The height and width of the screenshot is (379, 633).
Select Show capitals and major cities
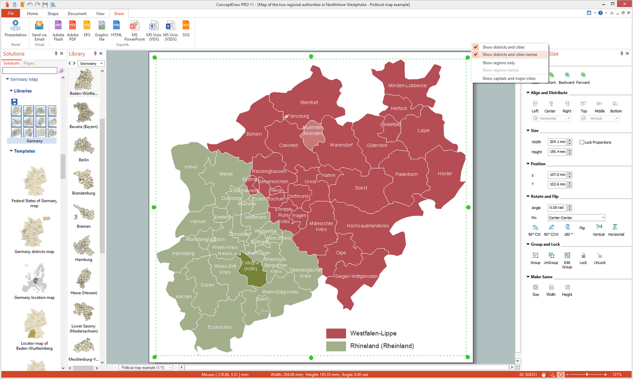(x=510, y=78)
